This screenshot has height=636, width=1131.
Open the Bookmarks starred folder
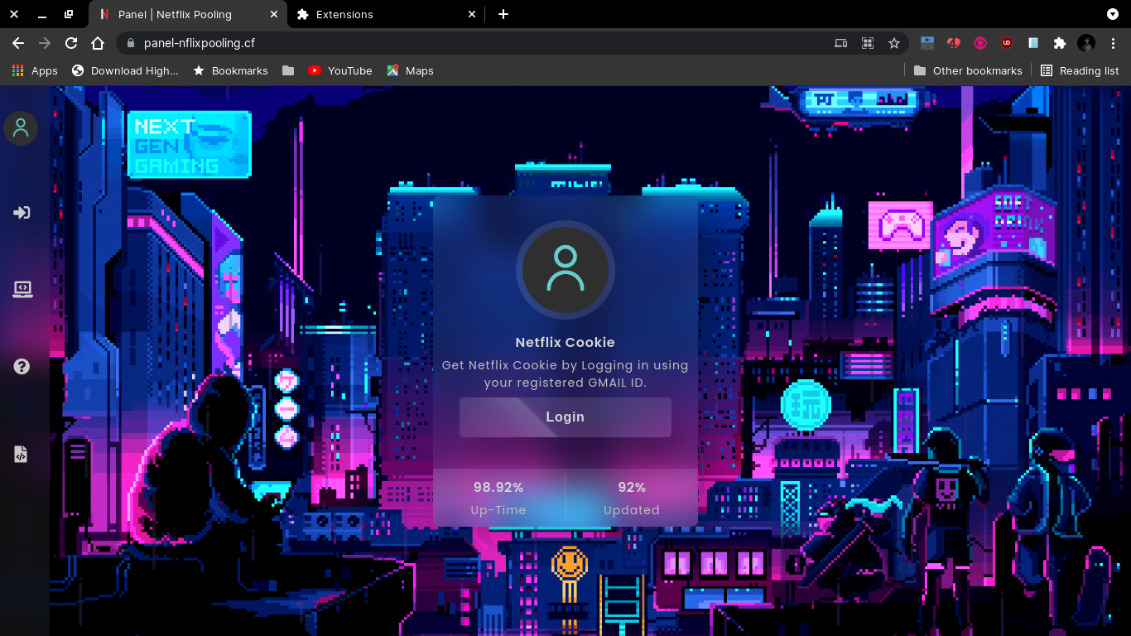[230, 70]
